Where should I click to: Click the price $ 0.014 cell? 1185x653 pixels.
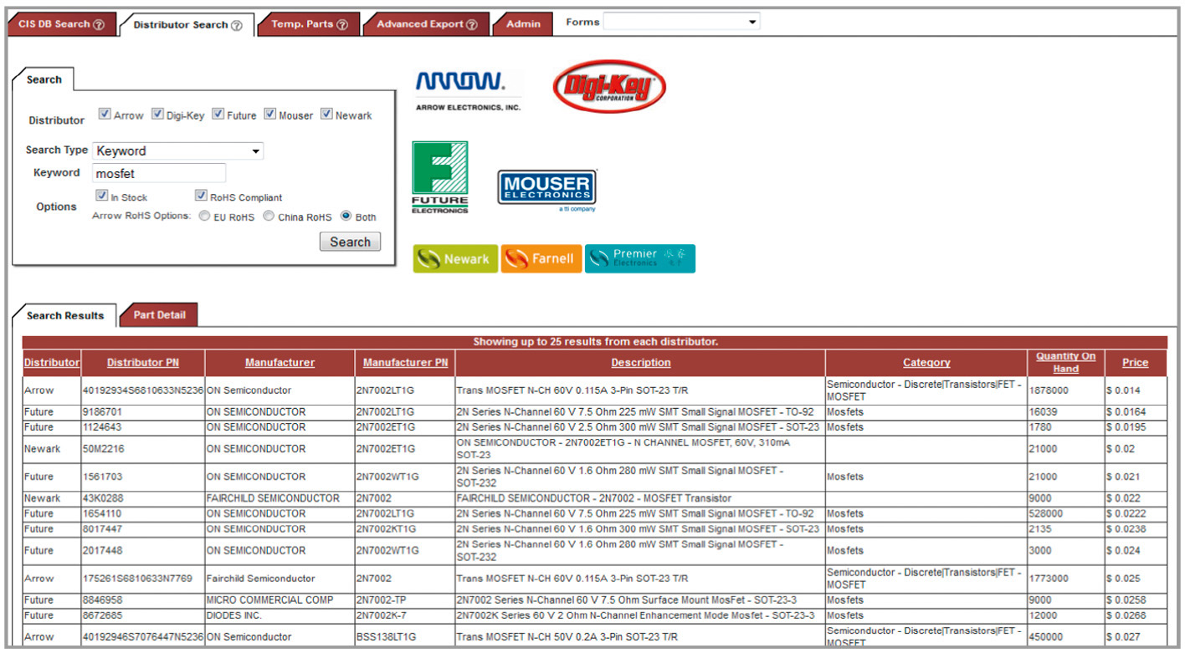(1135, 390)
